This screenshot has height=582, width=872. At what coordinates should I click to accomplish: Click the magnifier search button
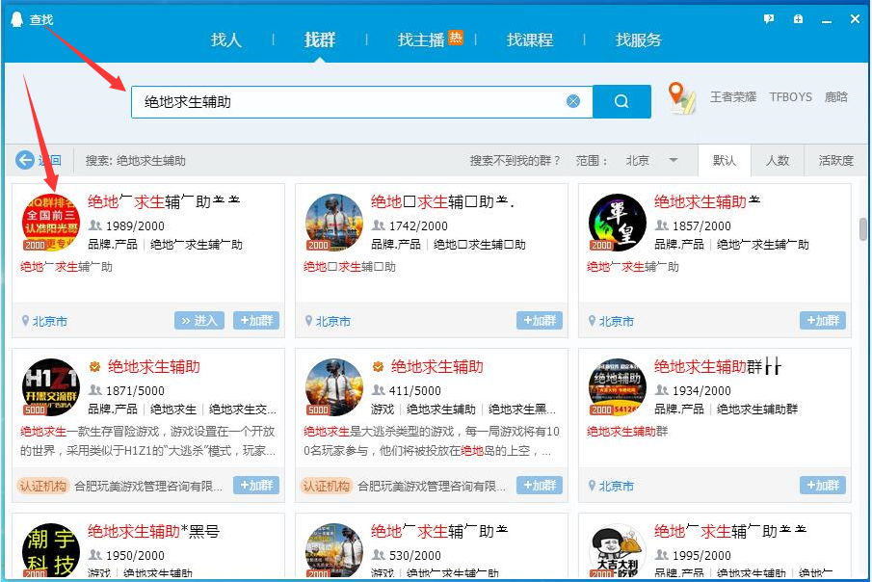621,101
